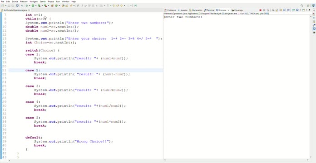The image size is (316, 163).
Task: Expand the New wizard dropdown arrow
Action: click(x=6, y=5)
